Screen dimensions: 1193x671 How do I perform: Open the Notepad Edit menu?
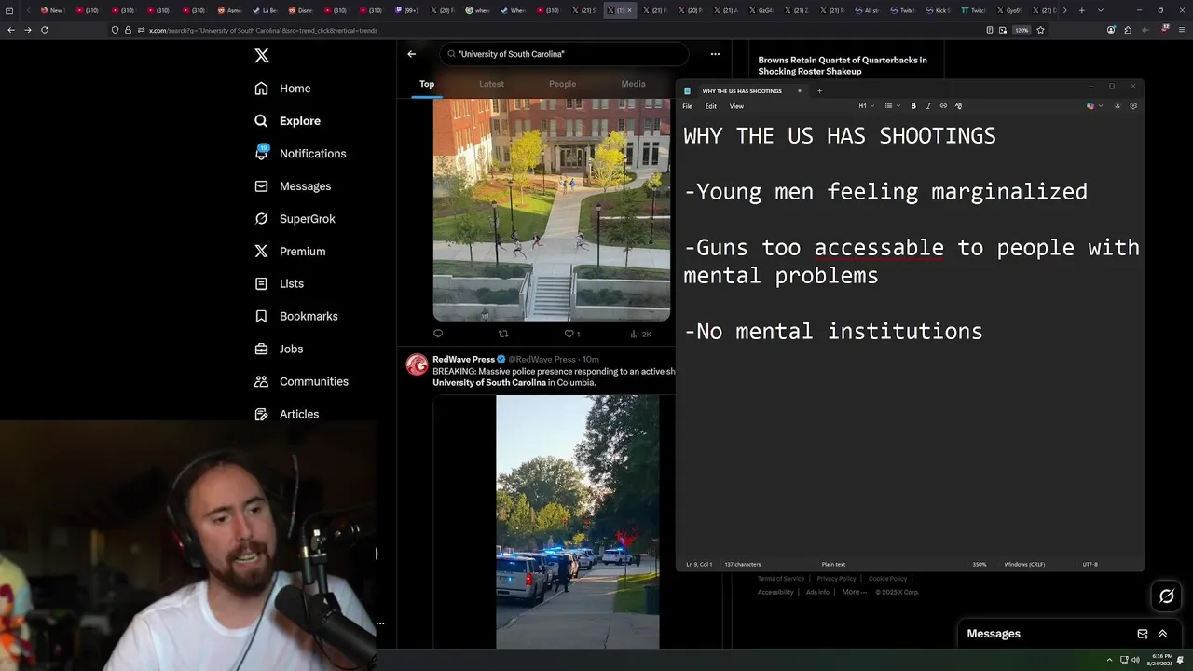(x=710, y=106)
